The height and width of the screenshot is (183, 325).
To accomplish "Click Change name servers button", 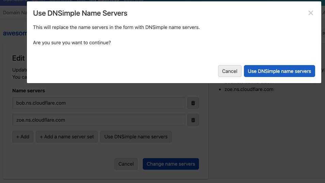I will point(171,164).
